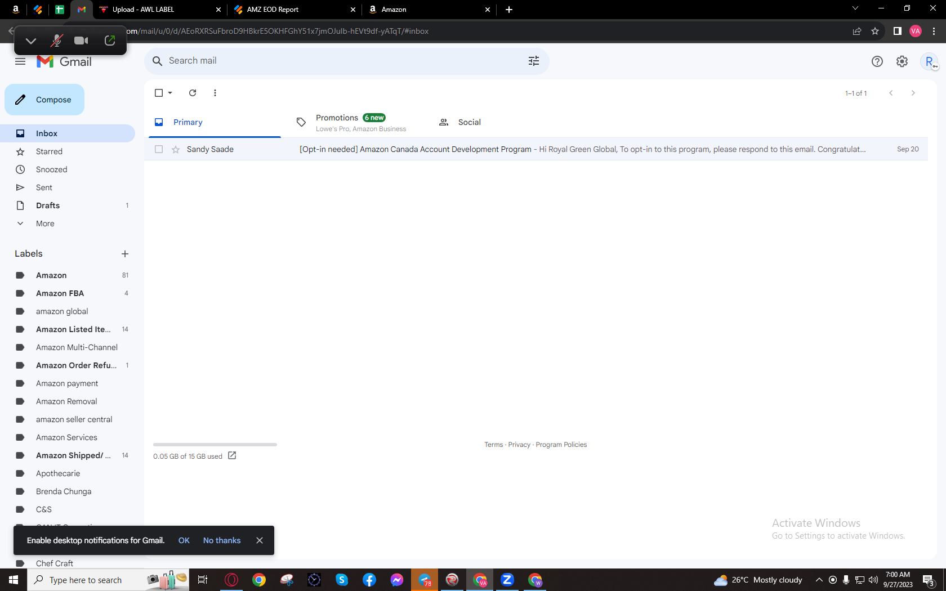Open the Apothecarie label
Image resolution: width=946 pixels, height=591 pixels.
[x=68, y=473]
